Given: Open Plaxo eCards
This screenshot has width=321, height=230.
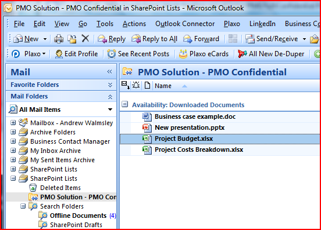Looking at the screenshot, I should click(x=204, y=54).
